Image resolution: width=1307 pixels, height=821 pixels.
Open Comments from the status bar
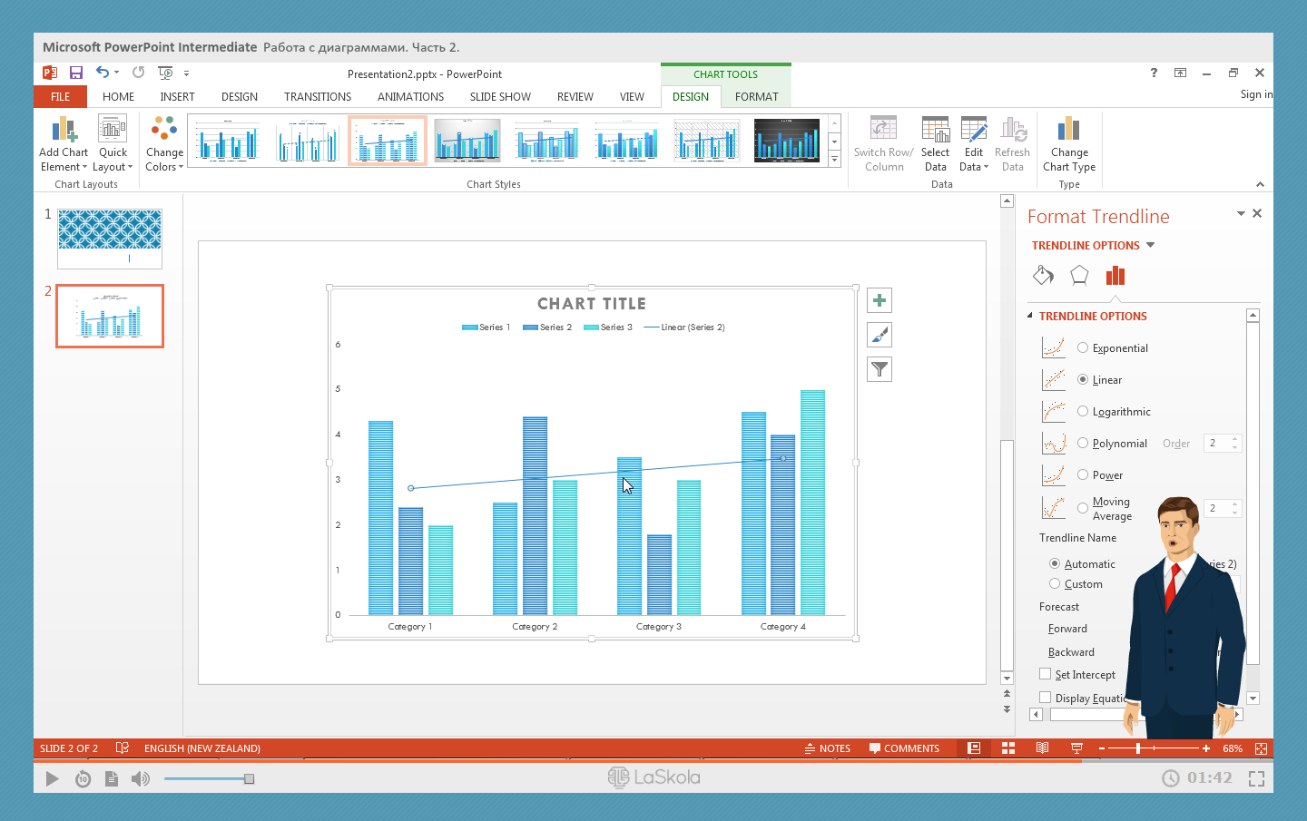[x=904, y=748]
